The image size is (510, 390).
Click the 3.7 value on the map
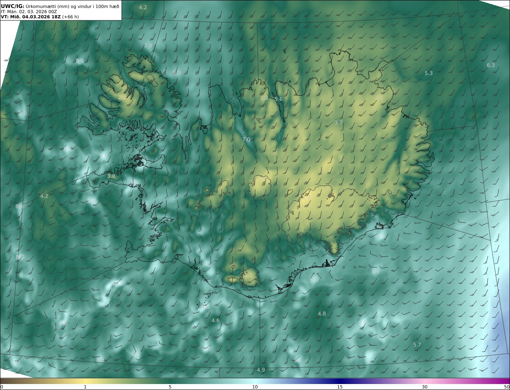[339, 123]
